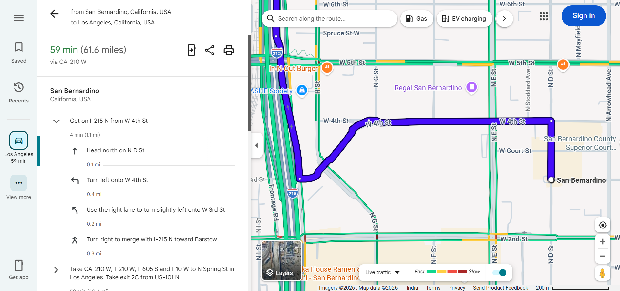Select the Pegman for Street View
This screenshot has width=620, height=291.
click(603, 273)
